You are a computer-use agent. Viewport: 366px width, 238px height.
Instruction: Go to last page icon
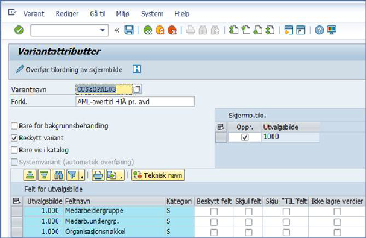click(270, 30)
